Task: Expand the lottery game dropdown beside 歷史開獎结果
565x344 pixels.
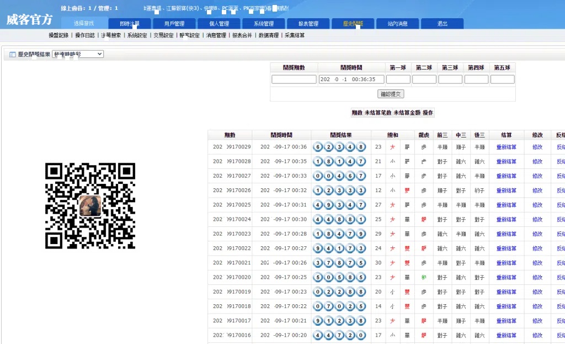Action: pyautogui.click(x=78, y=54)
